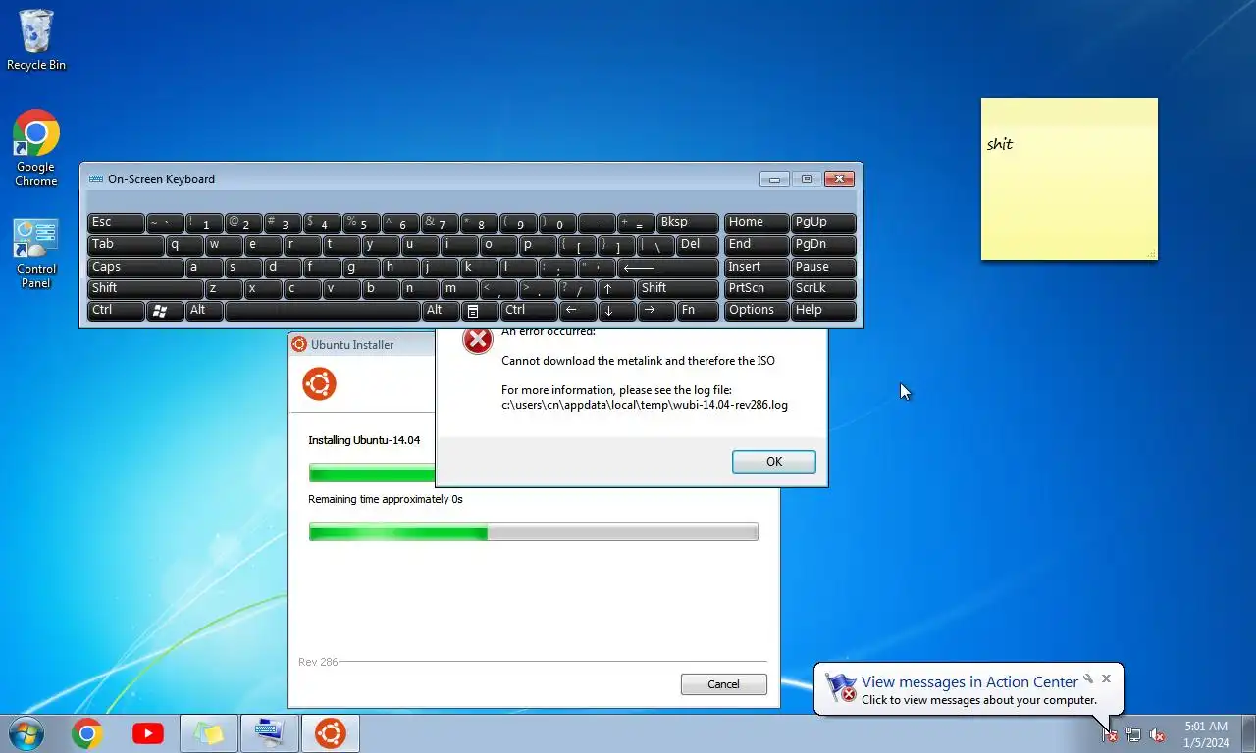Click OK in the error dialog

click(x=774, y=462)
